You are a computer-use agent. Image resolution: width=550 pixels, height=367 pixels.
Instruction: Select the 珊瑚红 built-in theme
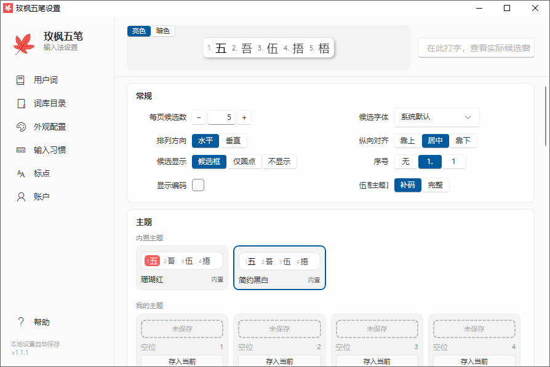click(x=182, y=268)
